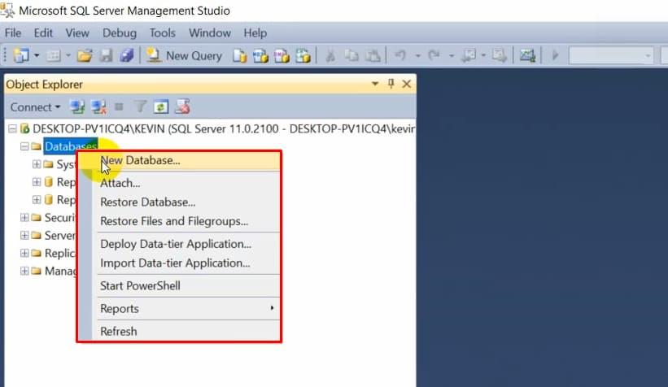Choose Deploy Data-tier Application...
668x387 pixels.
coord(179,244)
